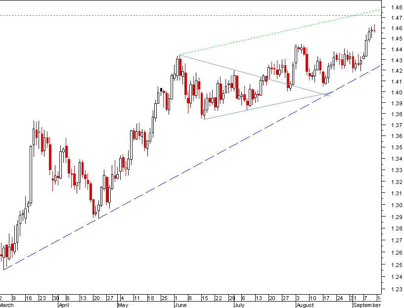Click the 1.29 price axis label
The height and width of the screenshot is (308, 404).
pyautogui.click(x=396, y=217)
